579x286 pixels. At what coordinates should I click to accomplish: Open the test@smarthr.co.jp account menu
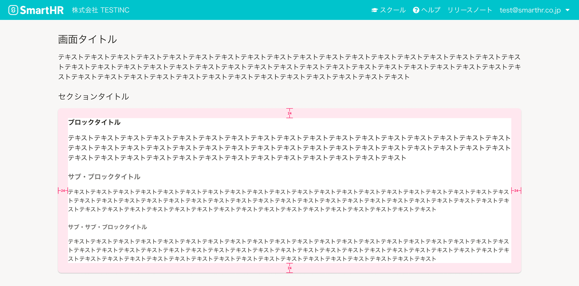coord(530,10)
